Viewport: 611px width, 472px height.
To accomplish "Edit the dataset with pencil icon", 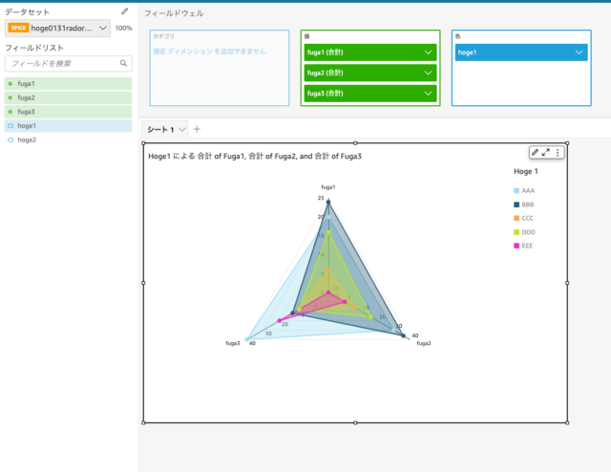I will pyautogui.click(x=124, y=11).
